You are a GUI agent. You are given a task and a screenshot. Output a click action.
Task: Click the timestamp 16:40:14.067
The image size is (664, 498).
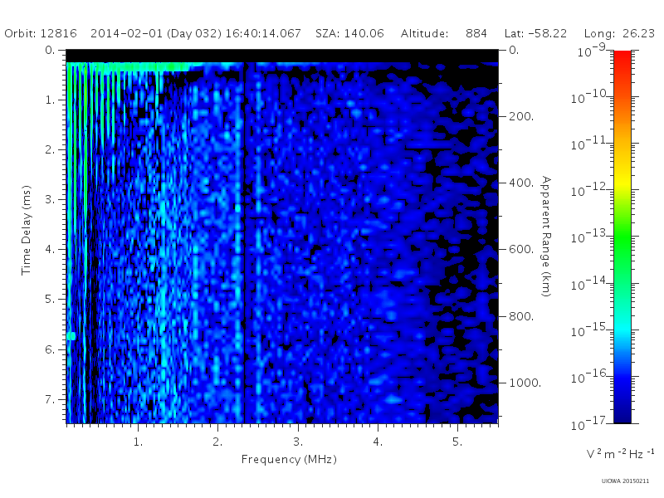point(263,33)
